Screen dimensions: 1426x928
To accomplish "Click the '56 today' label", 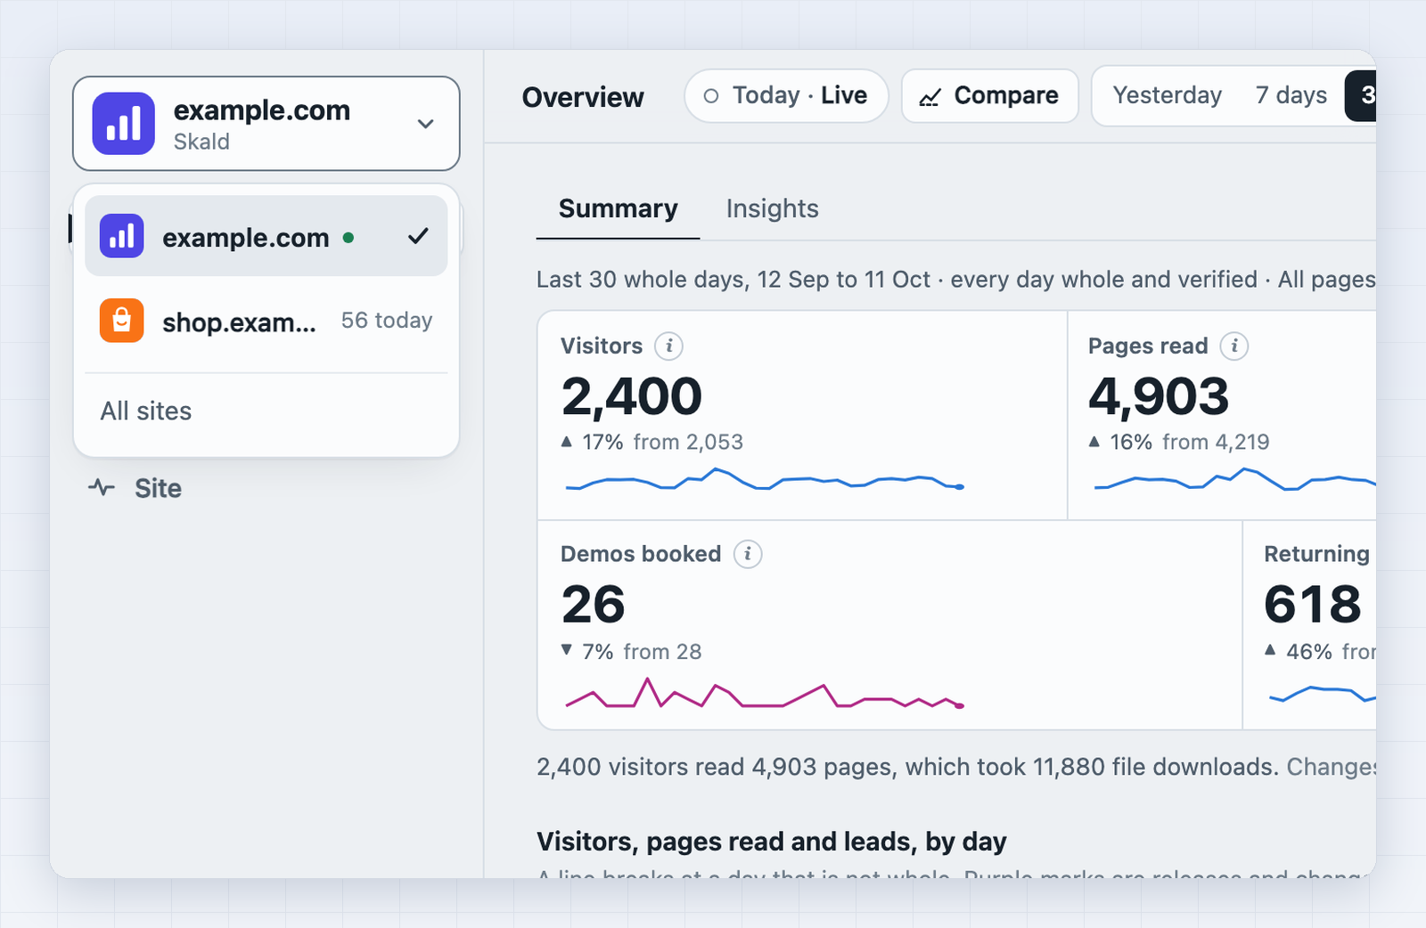I will tap(387, 321).
